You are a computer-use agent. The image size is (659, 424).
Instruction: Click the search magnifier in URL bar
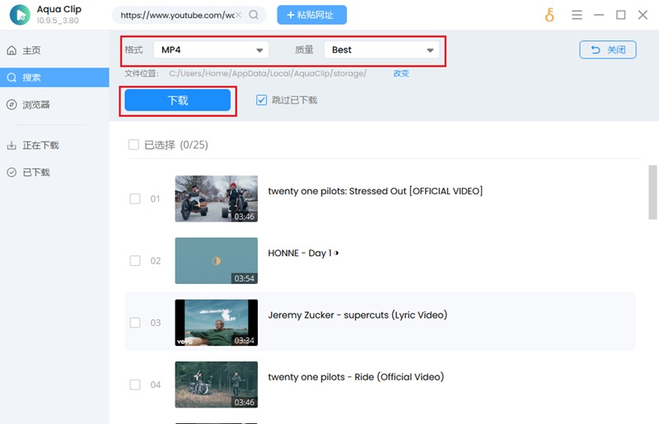[254, 15]
